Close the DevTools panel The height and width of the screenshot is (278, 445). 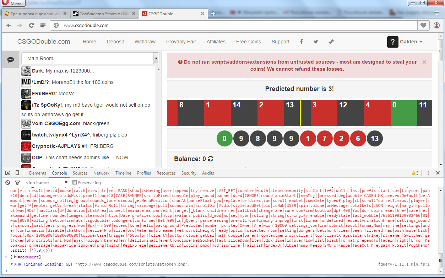(x=437, y=173)
